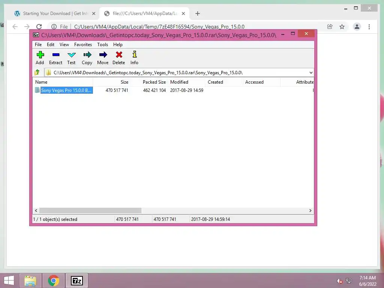Sort by the Created column
The image size is (384, 288).
point(224,82)
